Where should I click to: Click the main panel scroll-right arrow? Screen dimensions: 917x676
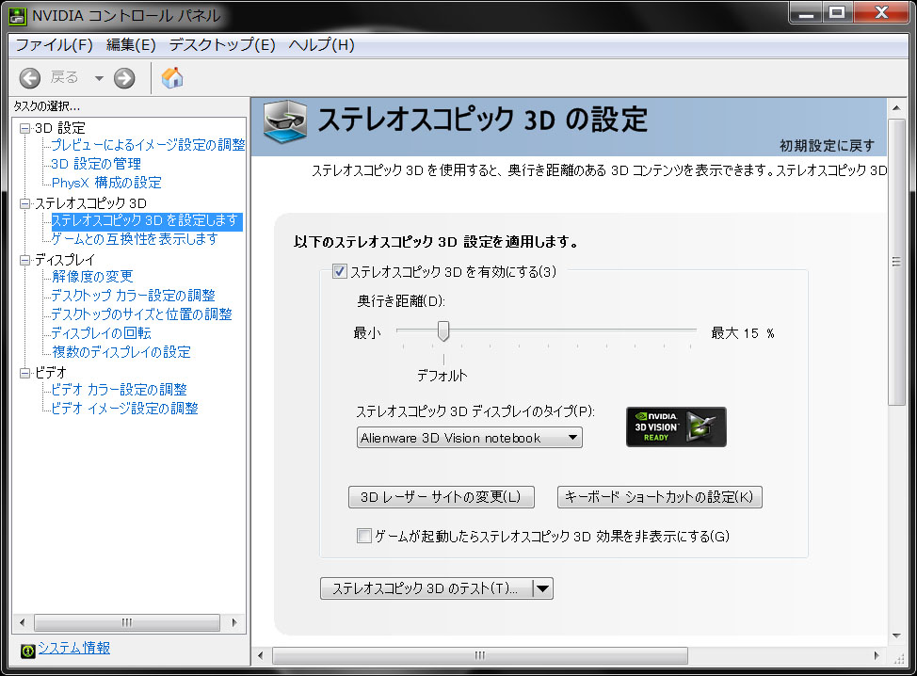click(x=877, y=655)
